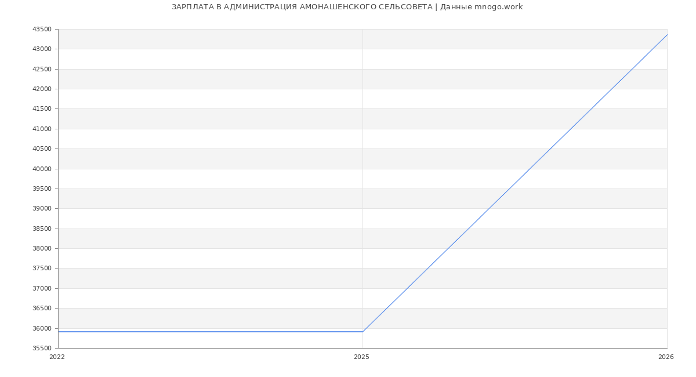696x377 pixels.
Task: Click the 2026 x-axis label
Action: pyautogui.click(x=666, y=357)
